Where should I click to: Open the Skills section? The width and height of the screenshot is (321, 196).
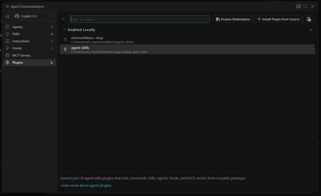(x=29, y=34)
